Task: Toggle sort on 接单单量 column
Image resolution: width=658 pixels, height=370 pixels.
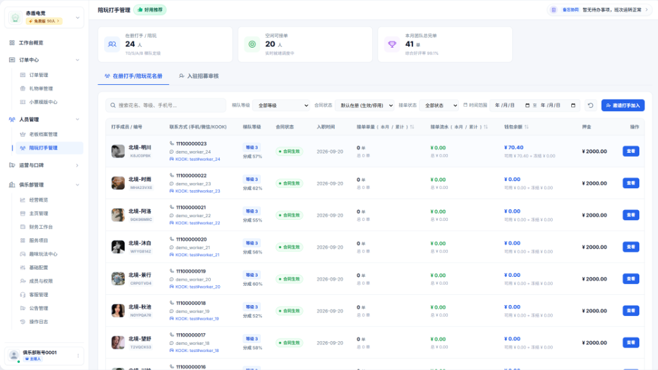Action: 412,127
